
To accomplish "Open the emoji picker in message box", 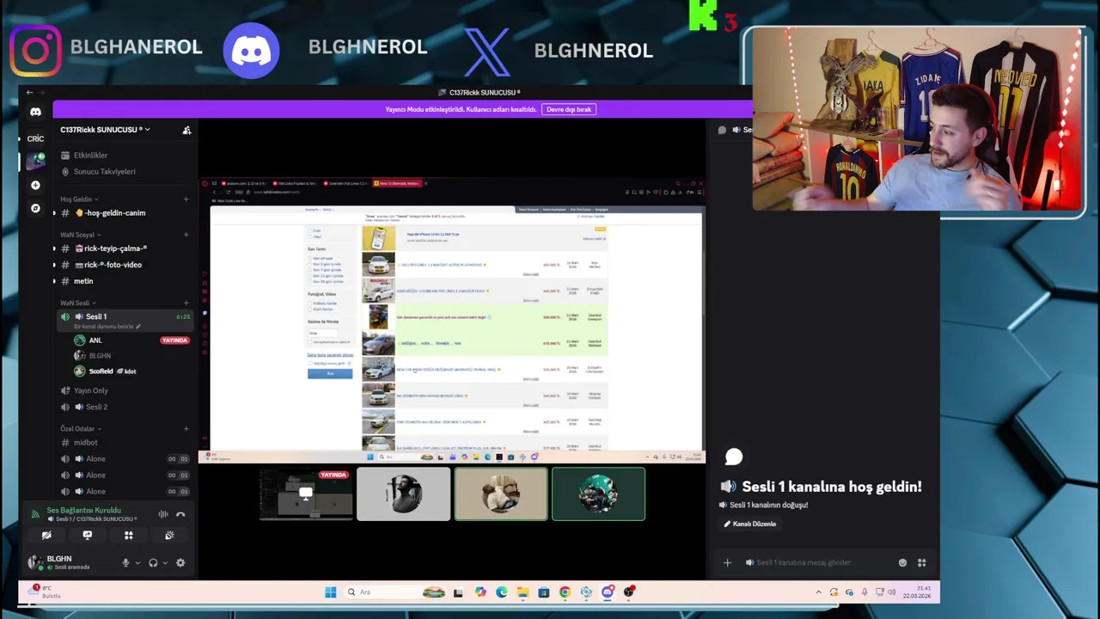I will [902, 563].
